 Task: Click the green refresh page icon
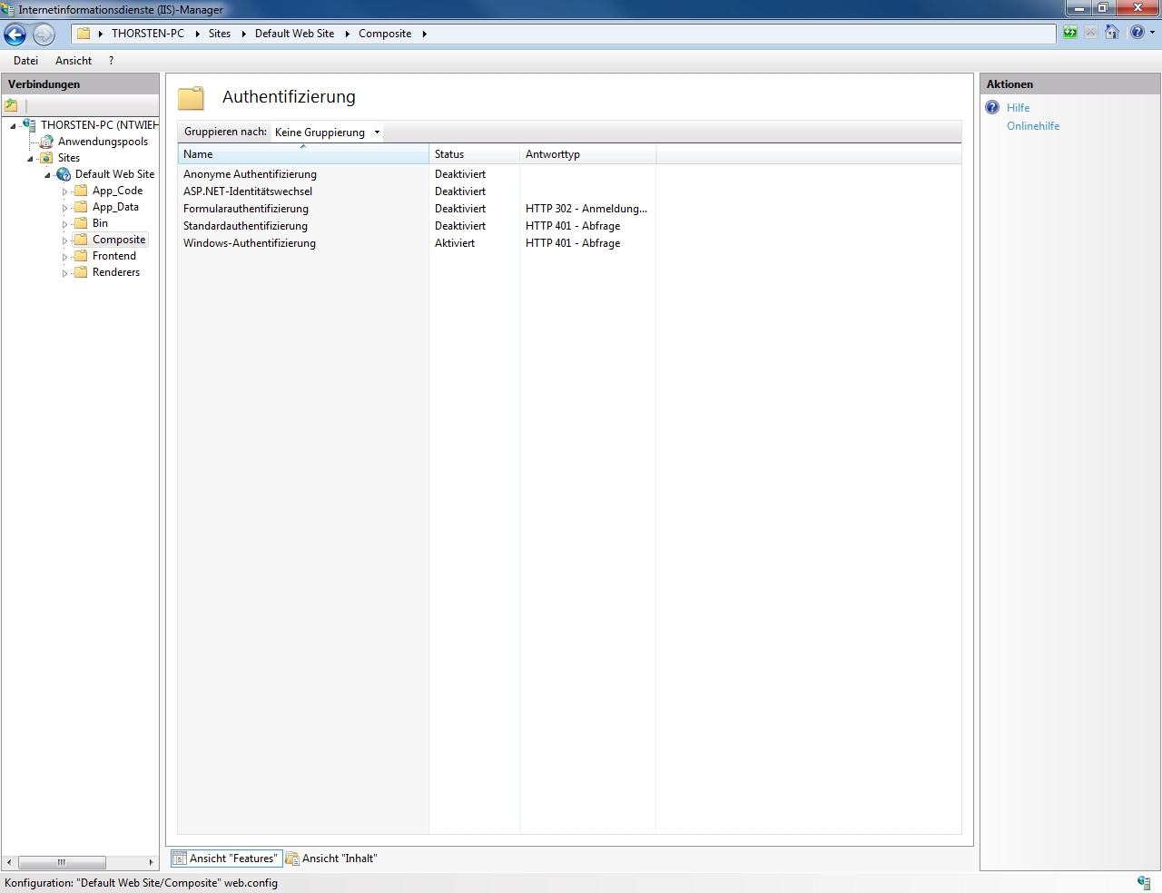[x=1070, y=33]
